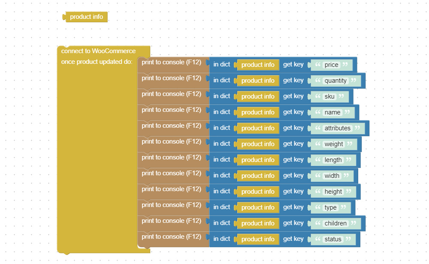
Task: Select the connect to WooCommerce block
Action: pos(98,51)
